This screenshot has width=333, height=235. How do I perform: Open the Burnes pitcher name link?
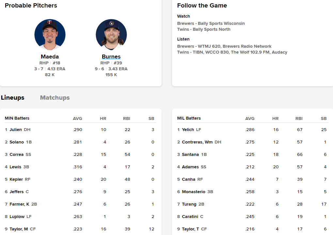(111, 57)
